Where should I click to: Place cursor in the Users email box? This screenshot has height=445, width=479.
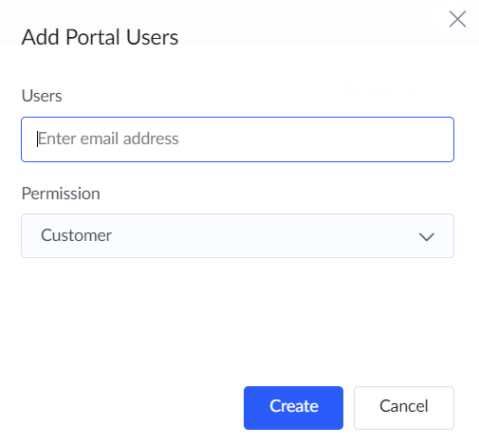(237, 139)
